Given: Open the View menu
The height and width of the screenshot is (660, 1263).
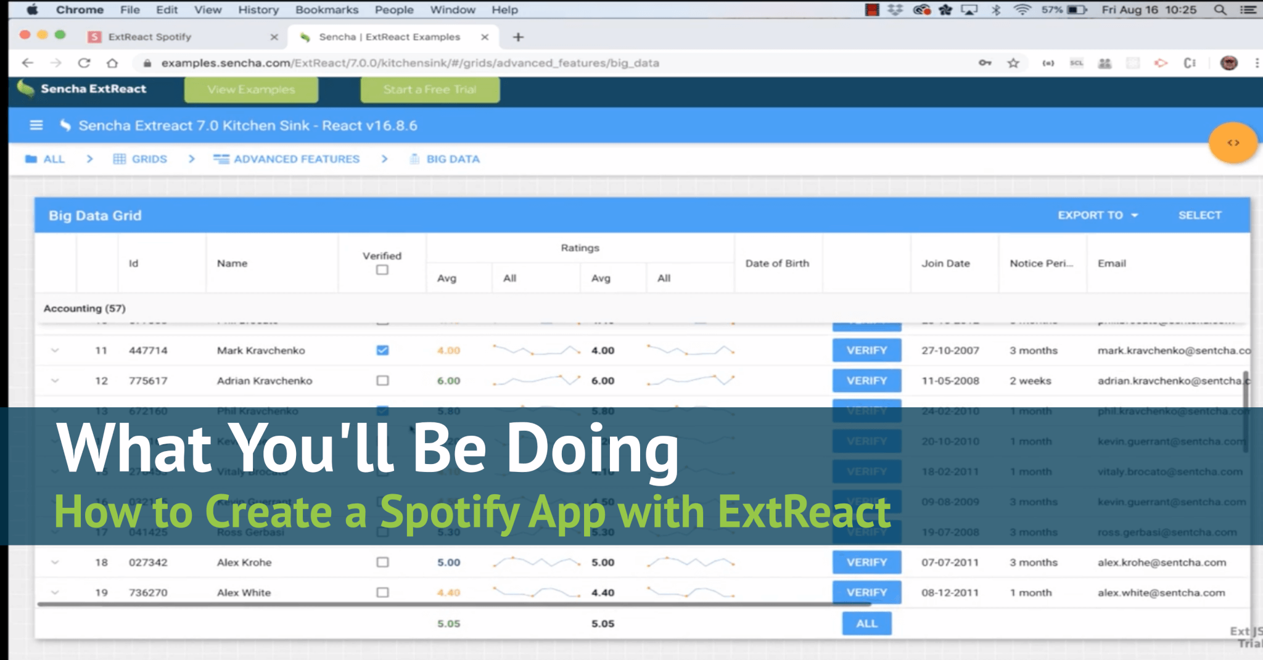Looking at the screenshot, I should pyautogui.click(x=208, y=10).
